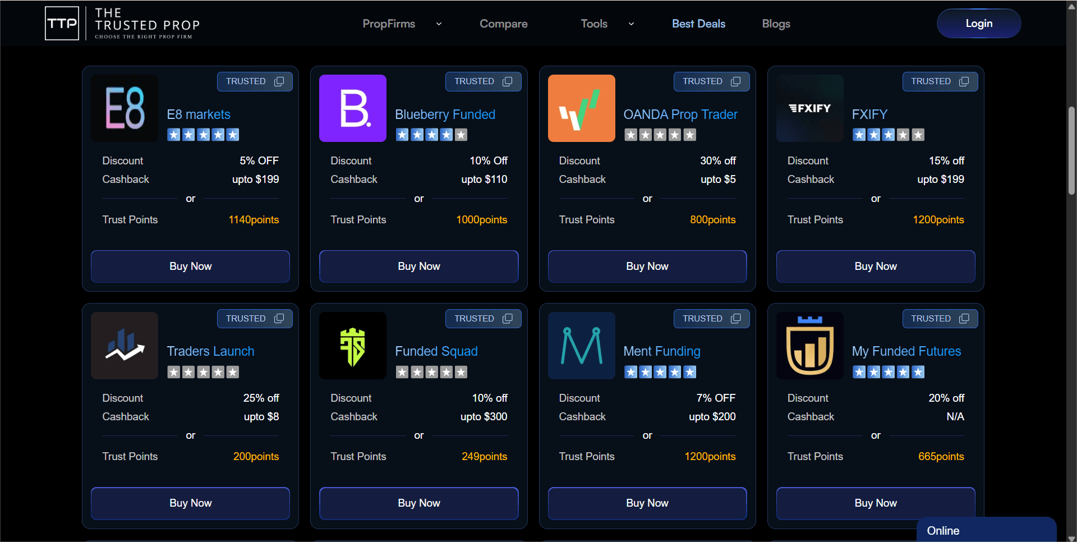The width and height of the screenshot is (1077, 542).
Task: Buy Now for My Funded Futures
Action: coord(875,503)
